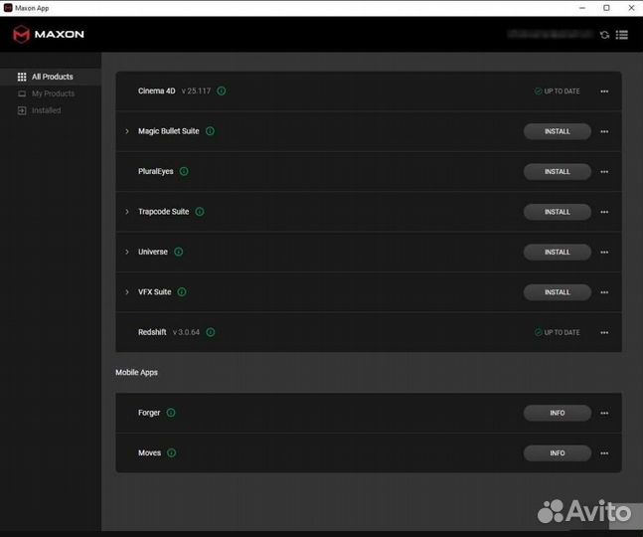Click the refresh icon in the header

pos(604,35)
